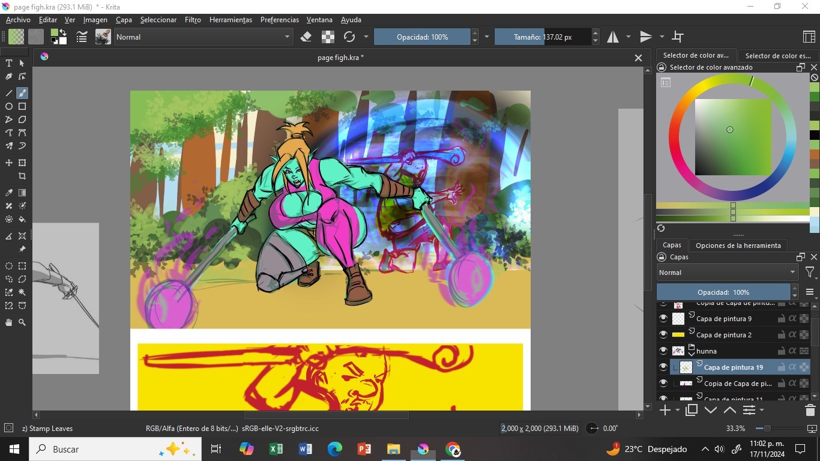Collapse the hunna group layer

[x=692, y=354]
